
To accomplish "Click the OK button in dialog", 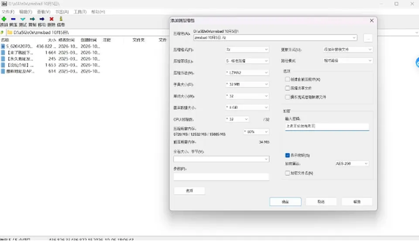I will tap(285, 201).
